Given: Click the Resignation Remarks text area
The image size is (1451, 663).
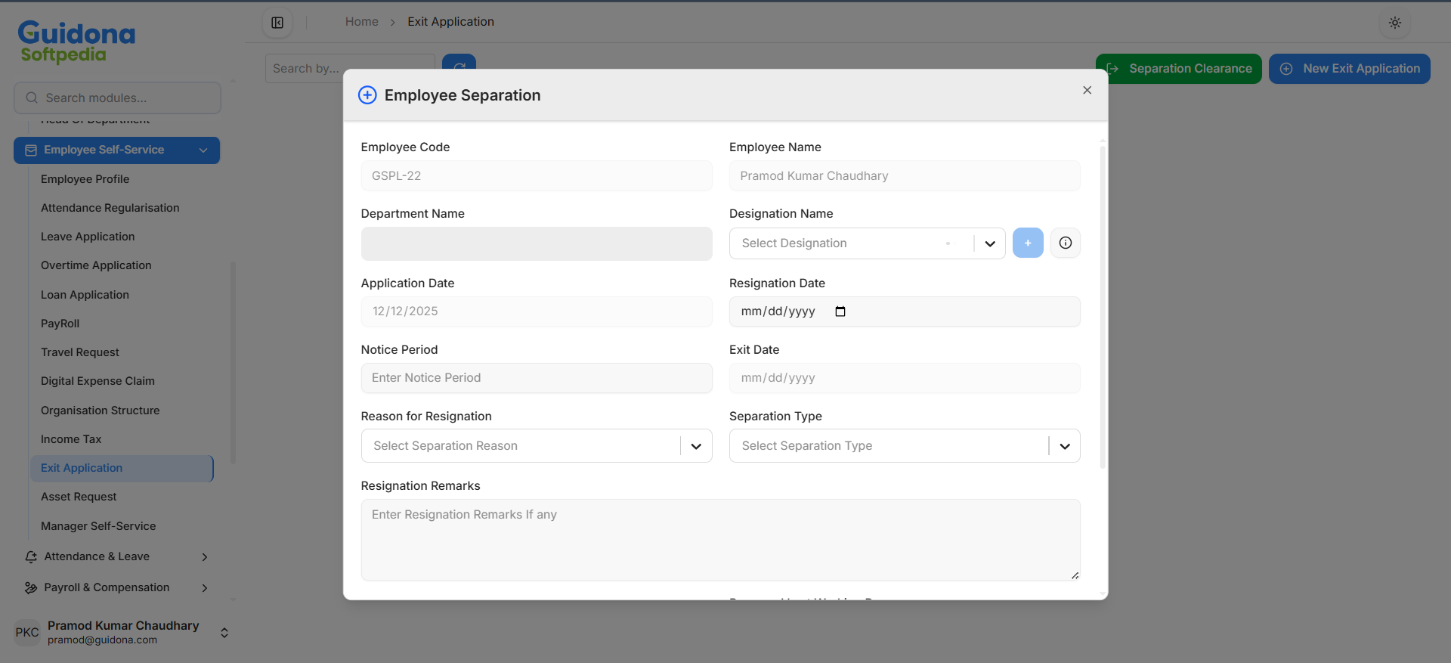Looking at the screenshot, I should tap(721, 540).
